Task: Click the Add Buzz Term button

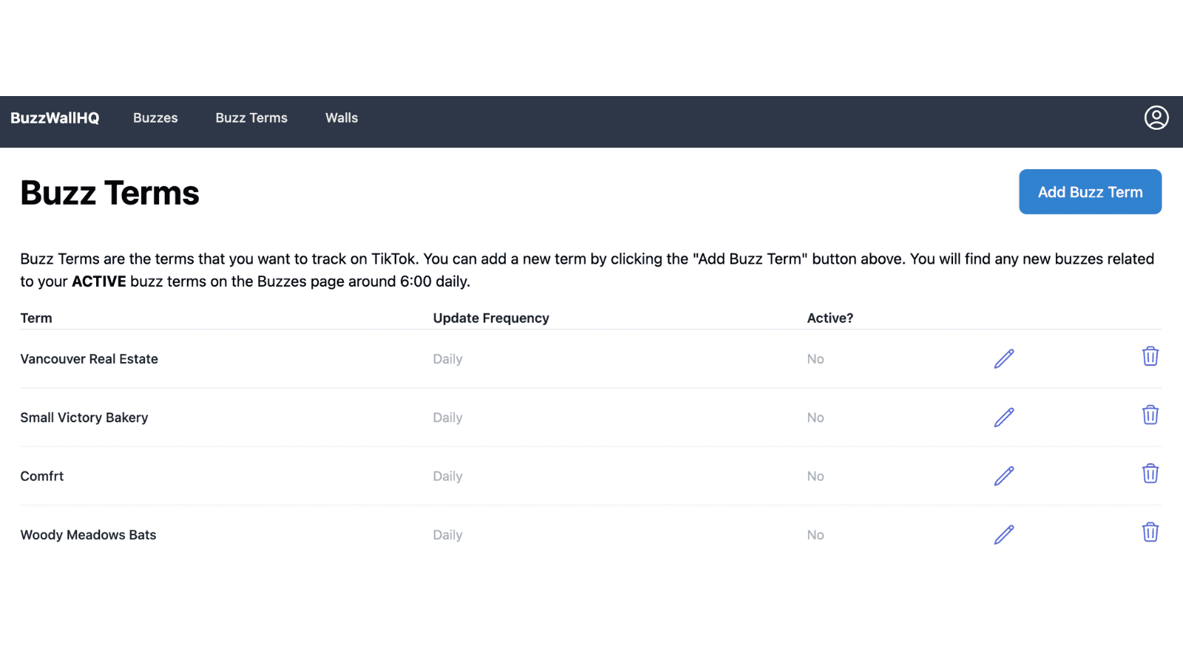Action: click(1090, 192)
